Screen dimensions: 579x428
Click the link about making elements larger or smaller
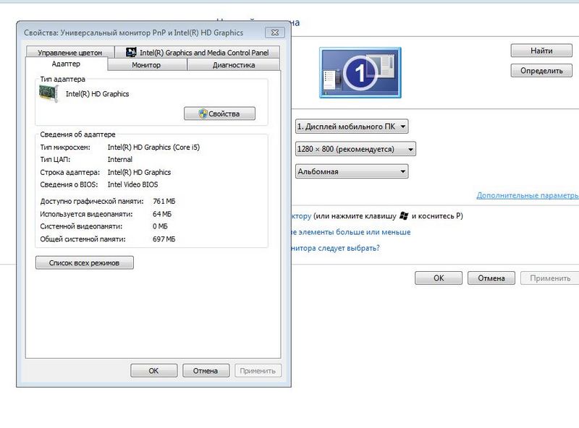(x=350, y=232)
